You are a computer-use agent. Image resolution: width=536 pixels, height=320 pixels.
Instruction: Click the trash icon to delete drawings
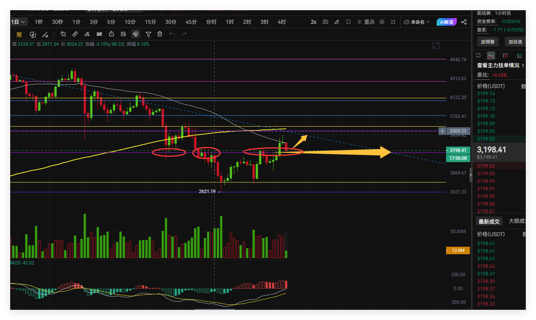pyautogui.click(x=160, y=34)
